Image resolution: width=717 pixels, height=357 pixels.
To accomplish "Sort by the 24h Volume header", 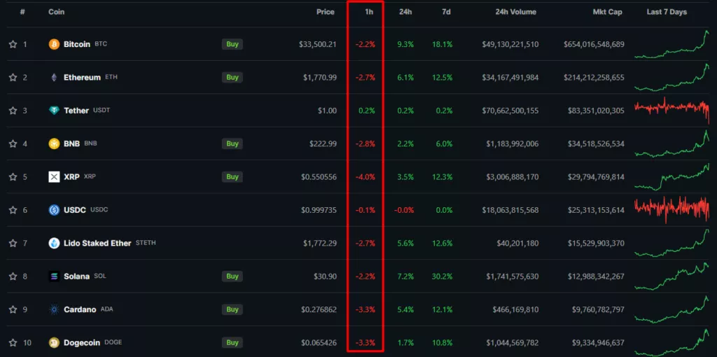I will [x=516, y=12].
